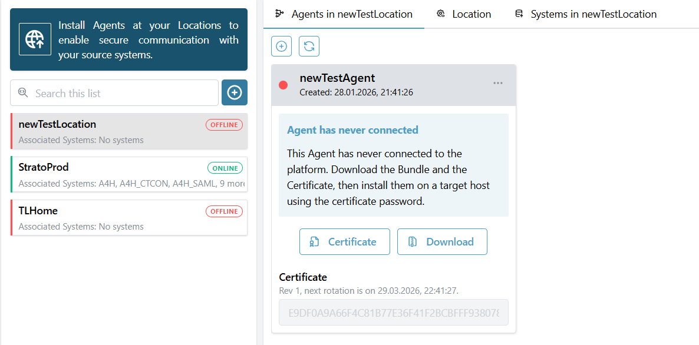Click the plus icon beside the search field
Image resolution: width=699 pixels, height=345 pixels.
tap(234, 92)
